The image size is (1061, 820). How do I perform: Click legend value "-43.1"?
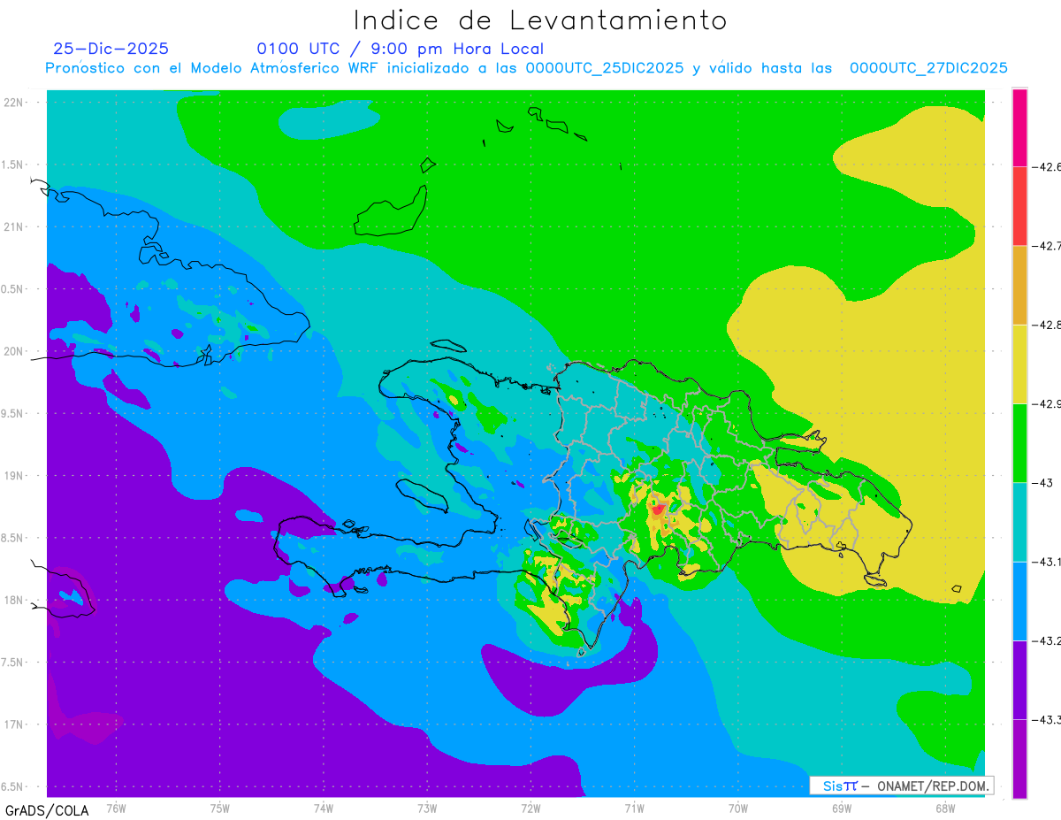[1047, 562]
